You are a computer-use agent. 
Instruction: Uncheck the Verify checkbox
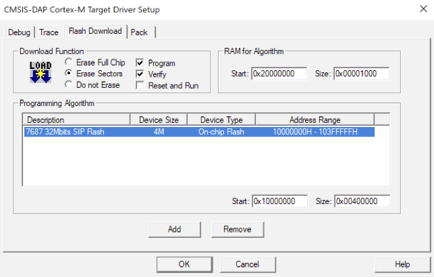140,74
